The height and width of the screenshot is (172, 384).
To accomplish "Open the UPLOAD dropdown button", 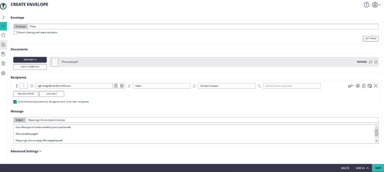I will pos(30,60).
